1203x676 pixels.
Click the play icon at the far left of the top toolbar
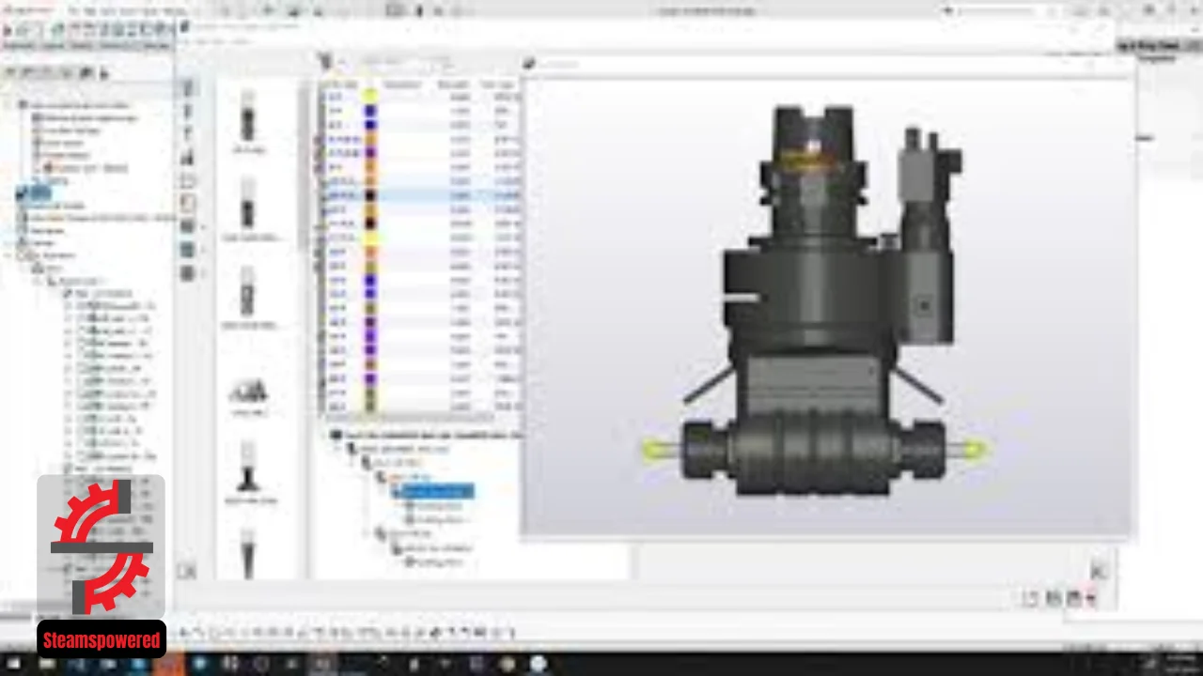[x=8, y=30]
